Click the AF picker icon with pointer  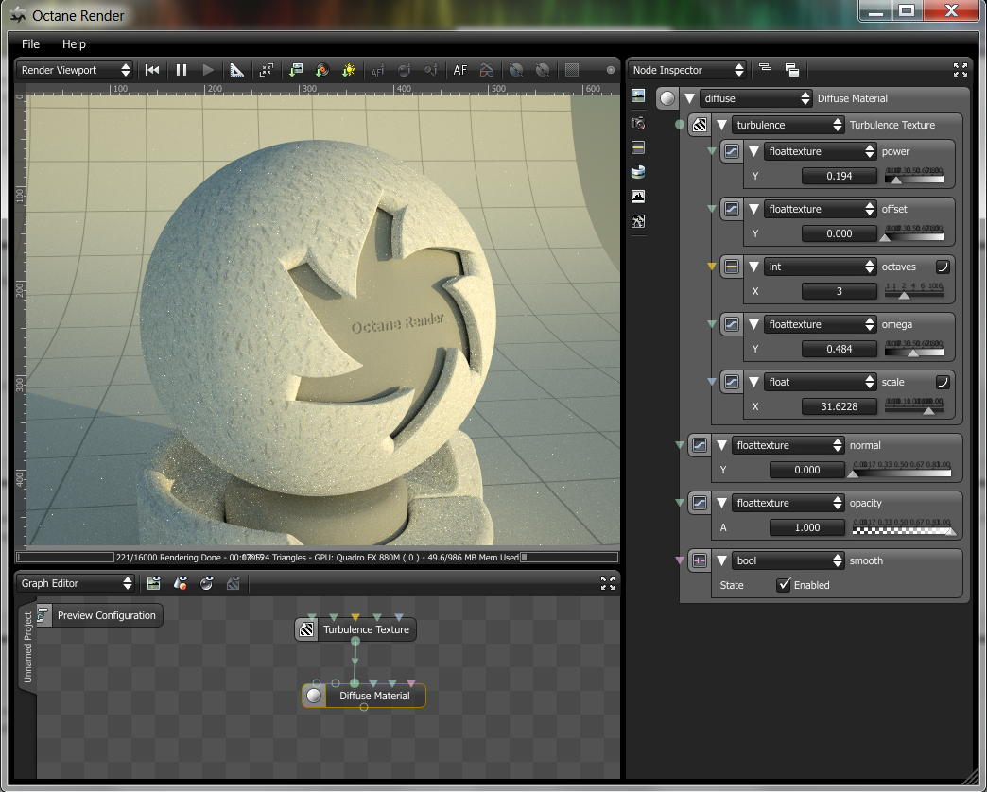(377, 70)
